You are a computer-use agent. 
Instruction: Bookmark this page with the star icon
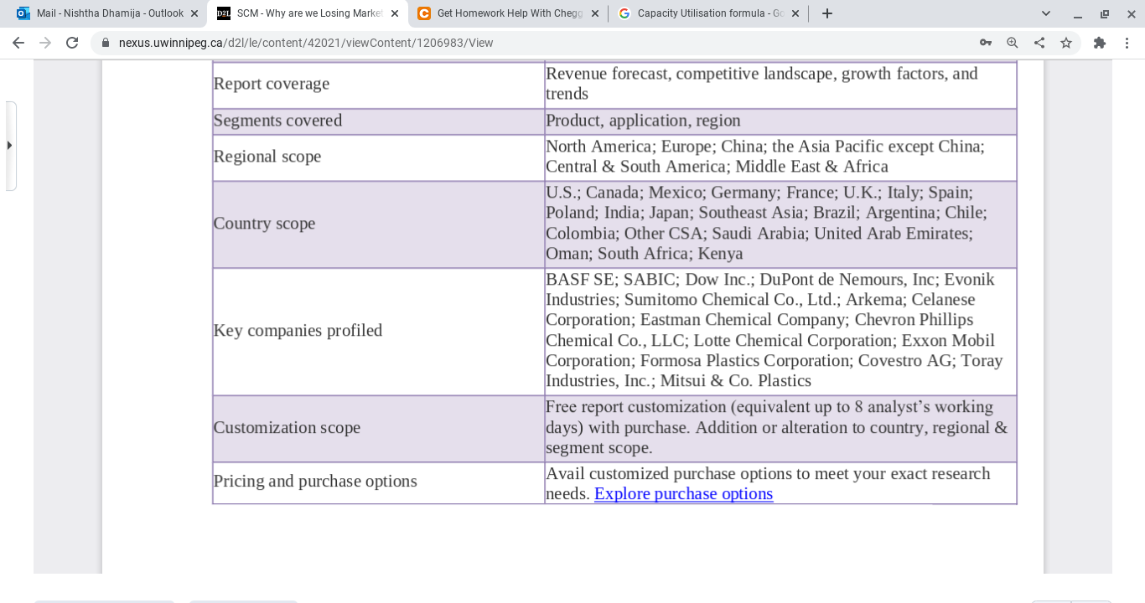coord(1066,43)
